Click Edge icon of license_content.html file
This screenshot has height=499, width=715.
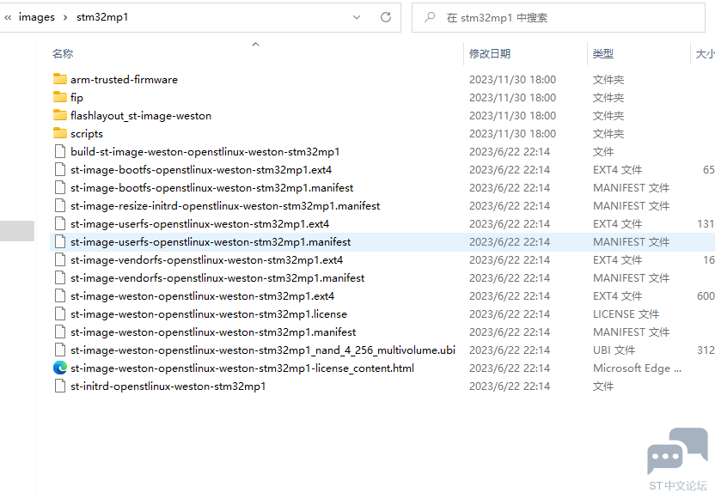tap(60, 368)
